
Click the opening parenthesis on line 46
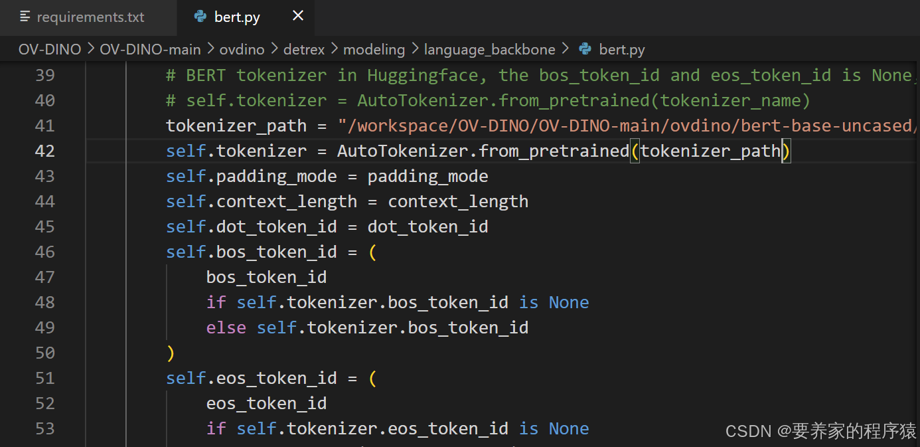(372, 252)
